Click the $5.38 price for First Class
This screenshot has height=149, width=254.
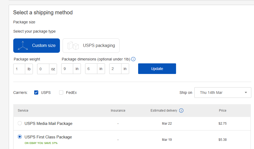click(222, 140)
